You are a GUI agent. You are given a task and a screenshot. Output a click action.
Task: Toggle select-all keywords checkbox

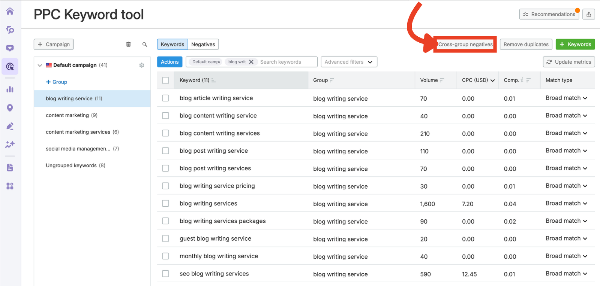tap(165, 80)
